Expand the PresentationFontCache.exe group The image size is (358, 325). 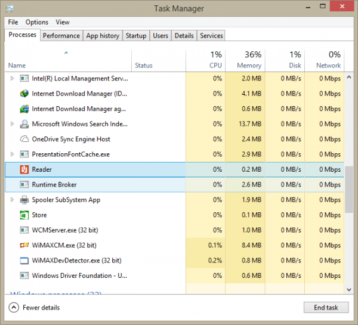[x=12, y=154]
